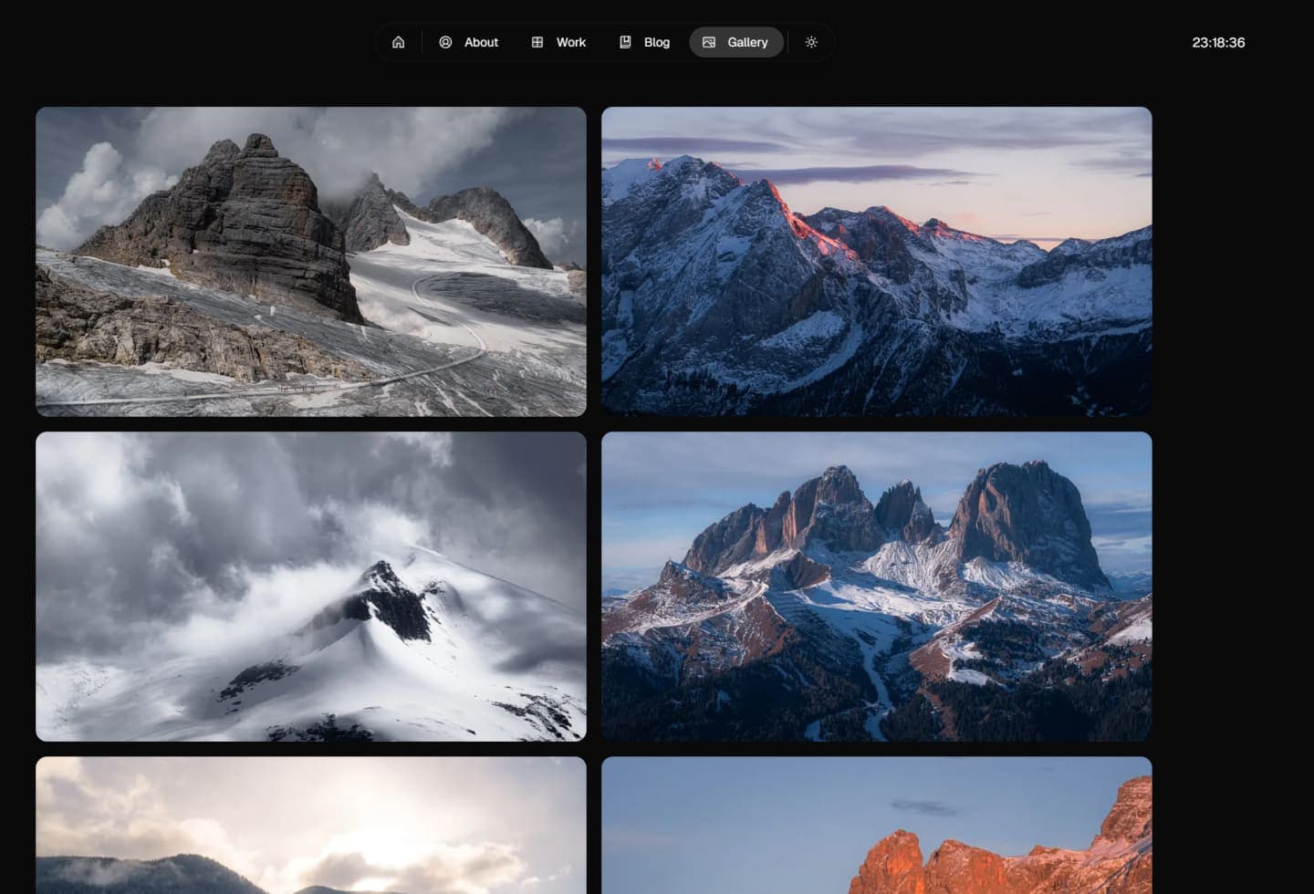Open the About page
This screenshot has height=894, width=1314.
pyautogui.click(x=481, y=42)
